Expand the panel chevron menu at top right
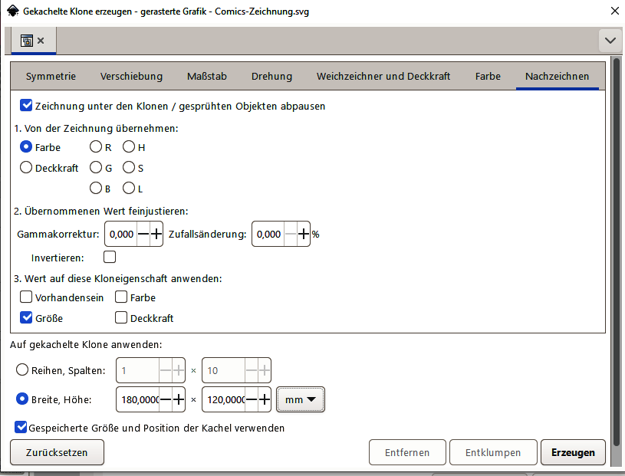Viewport: 625px width, 476px height. click(x=610, y=40)
